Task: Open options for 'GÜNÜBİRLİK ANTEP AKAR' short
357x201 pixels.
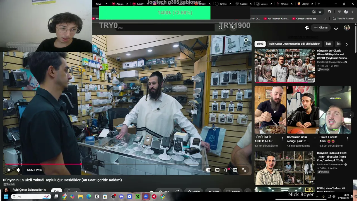Action: click(283, 139)
